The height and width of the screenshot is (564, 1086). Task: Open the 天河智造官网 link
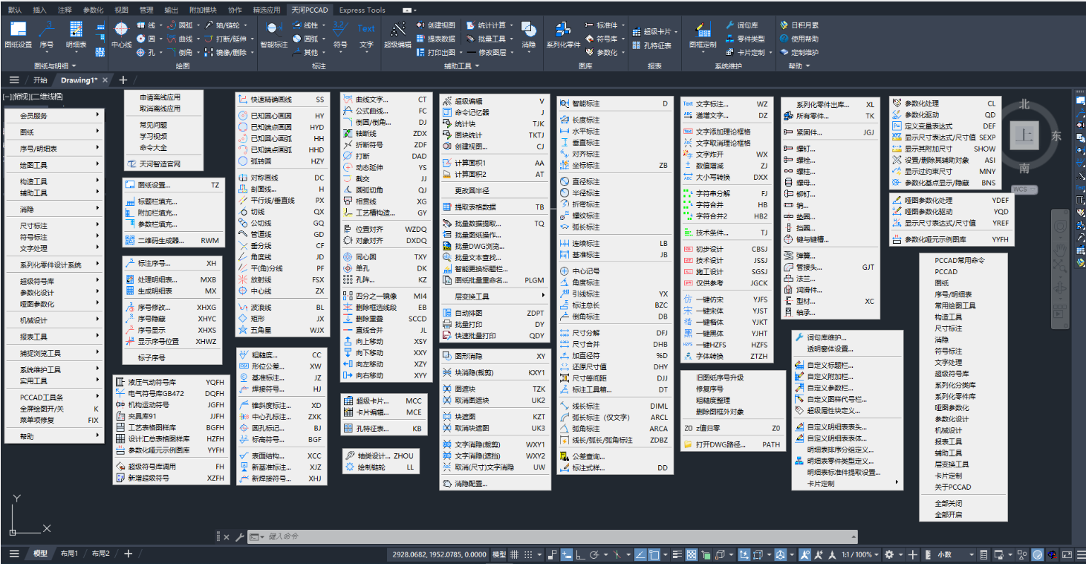(160, 163)
